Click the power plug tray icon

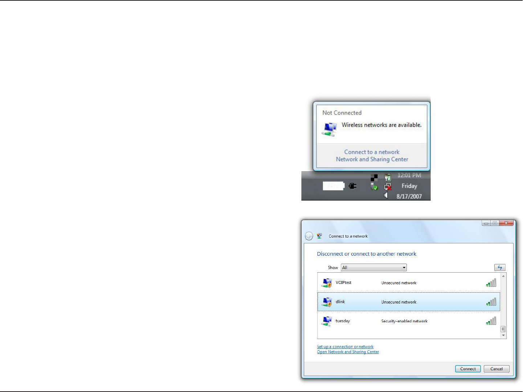(352, 186)
